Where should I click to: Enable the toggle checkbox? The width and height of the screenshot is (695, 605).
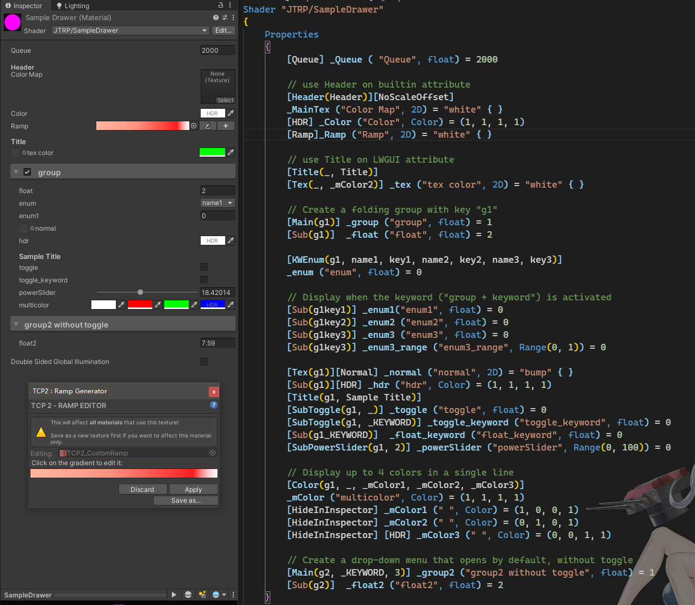coord(204,267)
